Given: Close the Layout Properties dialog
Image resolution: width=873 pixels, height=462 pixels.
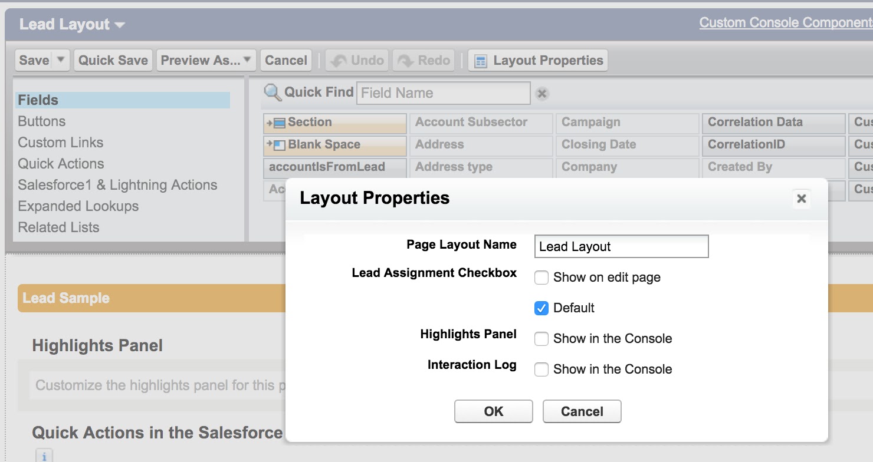Looking at the screenshot, I should click(801, 199).
